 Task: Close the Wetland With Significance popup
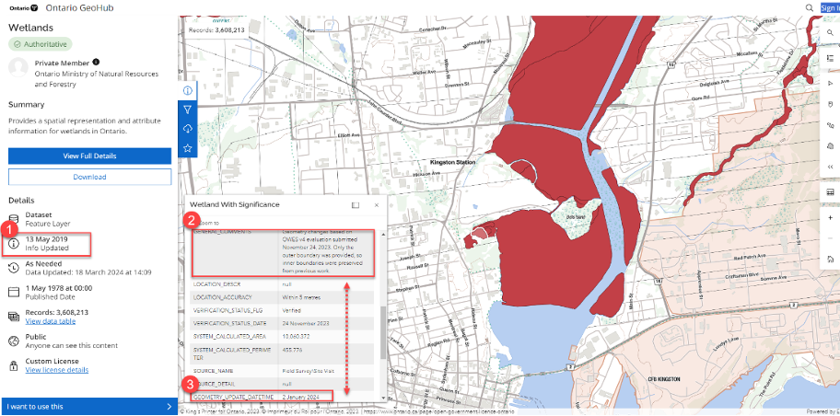click(x=376, y=204)
